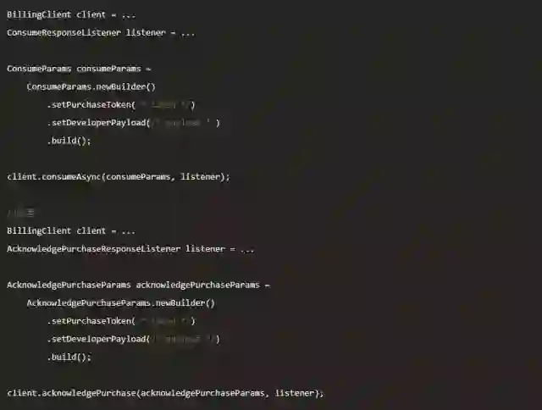Click the faded comment line above the second block

(20, 213)
